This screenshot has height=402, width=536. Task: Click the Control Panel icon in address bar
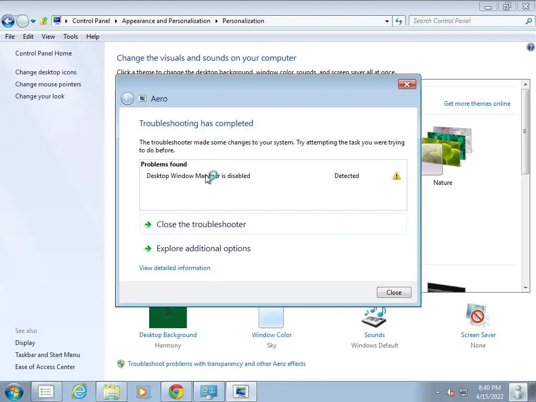(57, 20)
